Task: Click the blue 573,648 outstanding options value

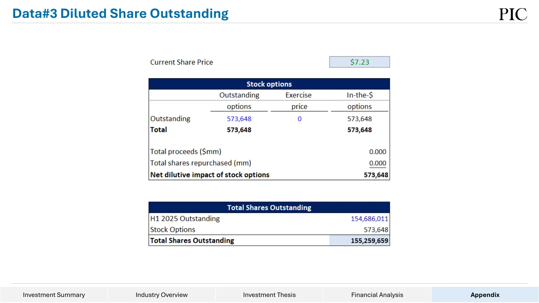Action: click(x=239, y=119)
